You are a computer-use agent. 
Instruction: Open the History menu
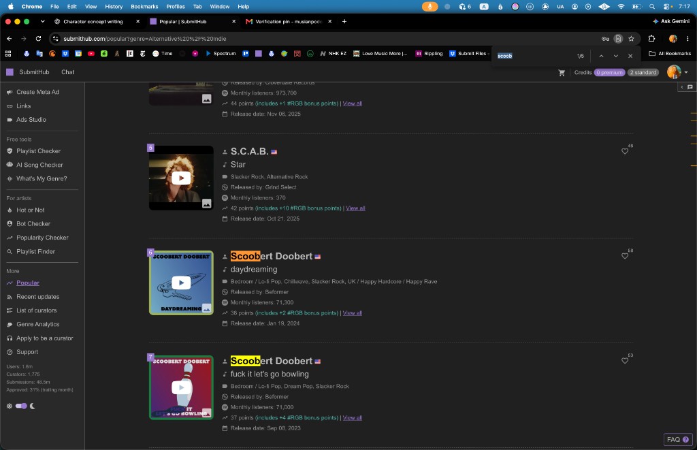pos(114,7)
